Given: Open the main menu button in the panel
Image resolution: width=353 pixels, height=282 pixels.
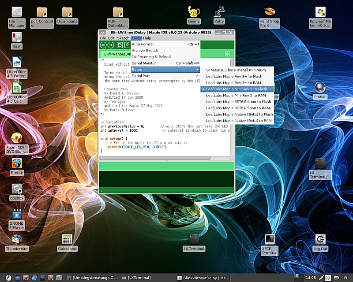Looking at the screenshot, I should point(8,278).
